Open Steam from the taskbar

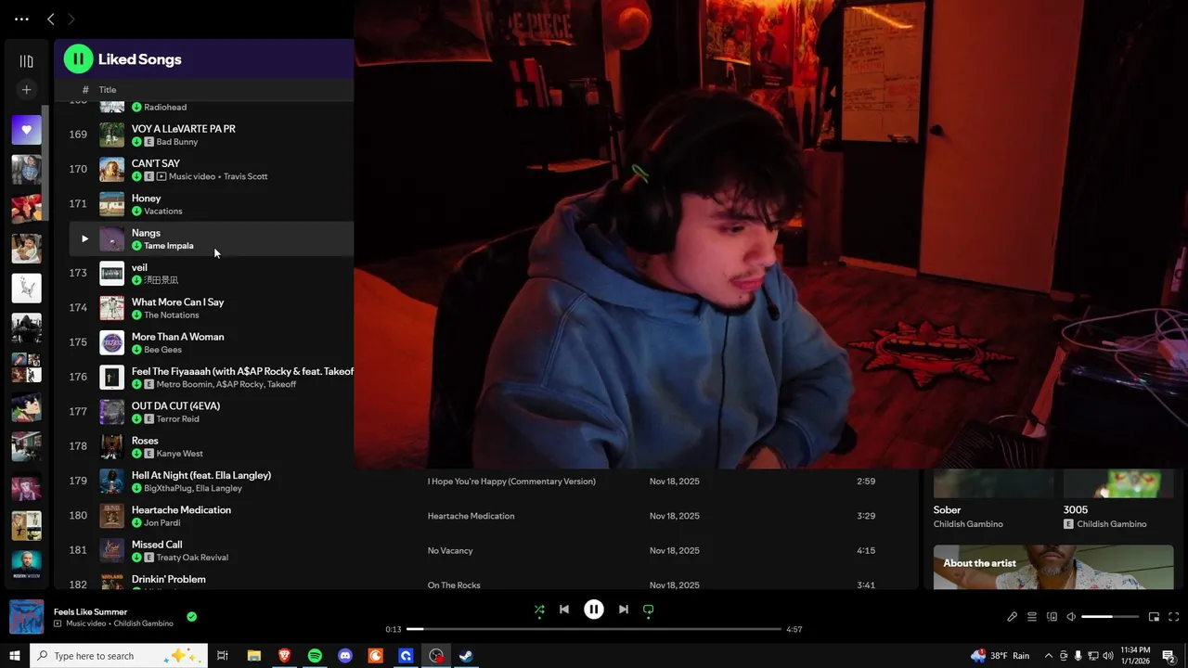466,656
